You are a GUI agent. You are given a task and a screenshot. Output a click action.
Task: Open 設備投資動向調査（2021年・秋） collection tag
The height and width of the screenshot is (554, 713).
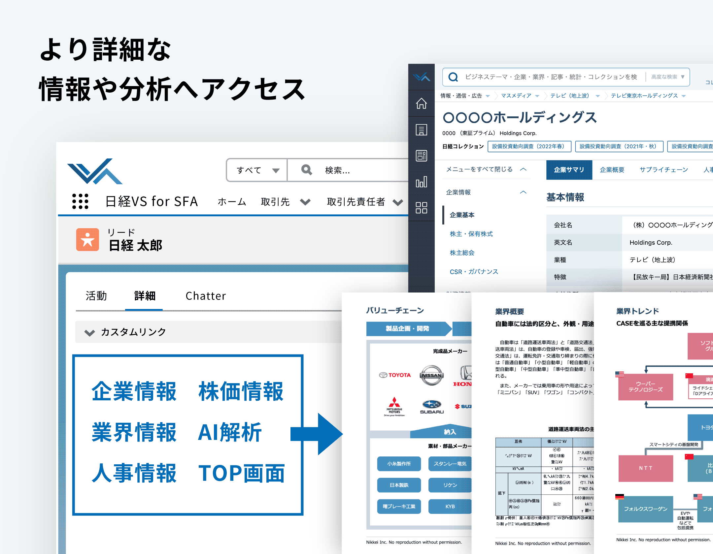pyautogui.click(x=619, y=146)
